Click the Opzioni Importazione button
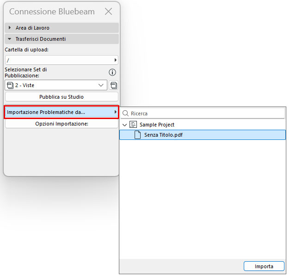The height and width of the screenshot is (277, 290). point(62,124)
